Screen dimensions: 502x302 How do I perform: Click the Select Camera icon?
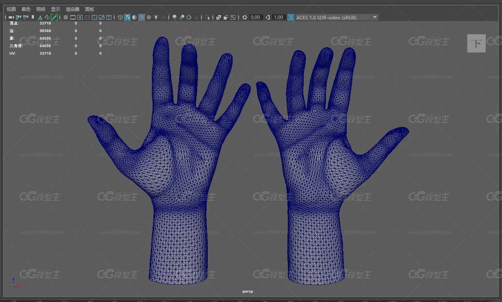coord(11,17)
